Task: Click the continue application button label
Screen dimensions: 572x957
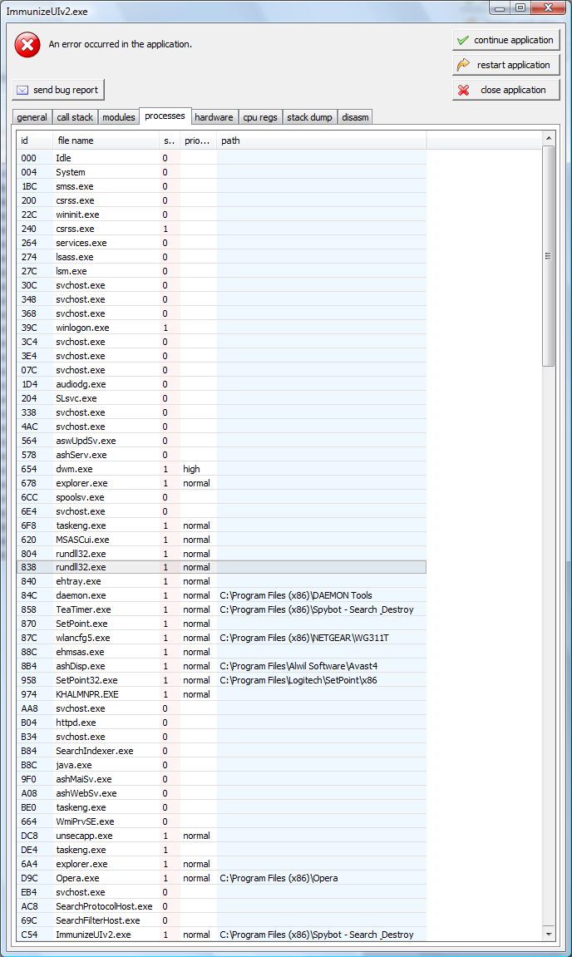Action: click(x=514, y=40)
